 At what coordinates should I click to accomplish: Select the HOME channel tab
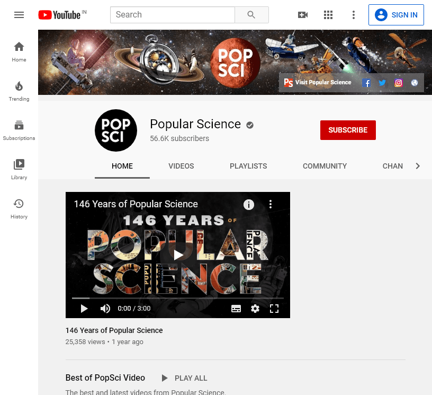coord(122,166)
